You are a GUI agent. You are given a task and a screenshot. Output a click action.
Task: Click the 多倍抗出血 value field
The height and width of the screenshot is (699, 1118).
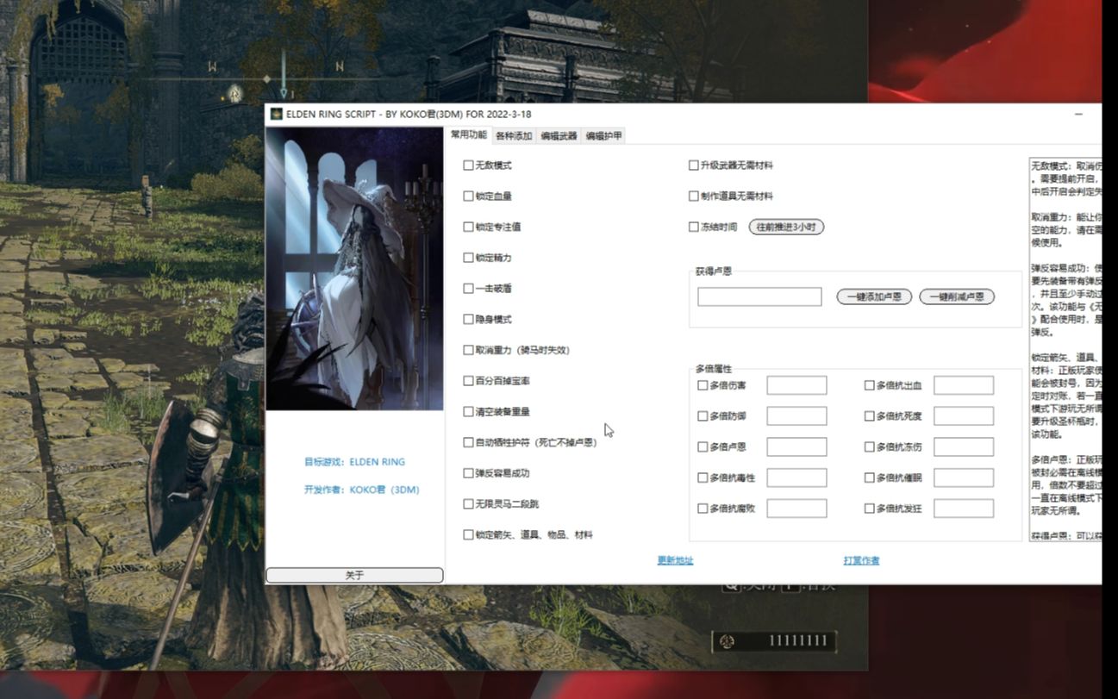(964, 385)
